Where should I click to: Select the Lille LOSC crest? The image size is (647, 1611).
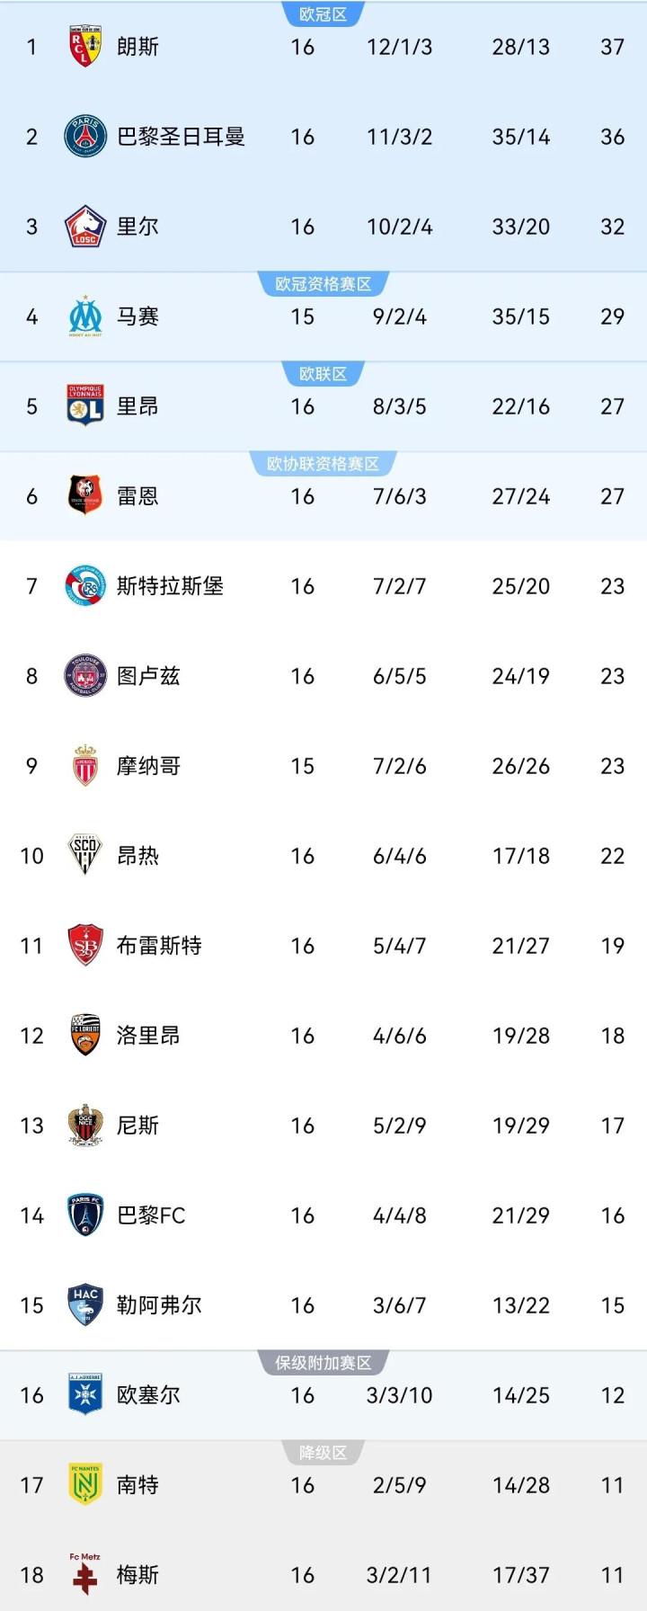point(85,227)
